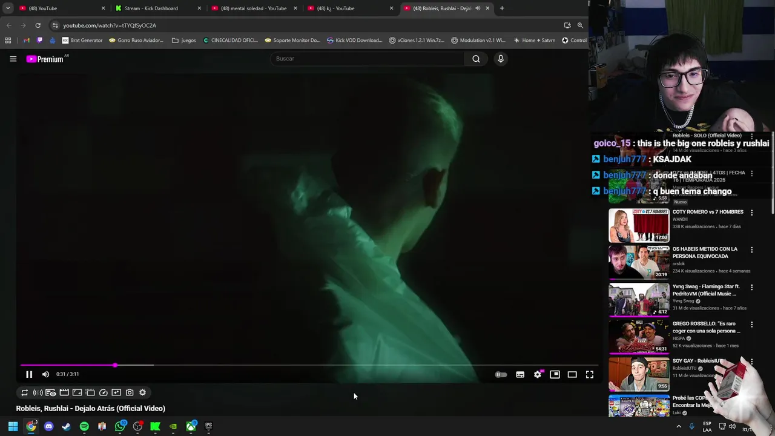Open the YouTube hamburger guide menu

point(13,59)
